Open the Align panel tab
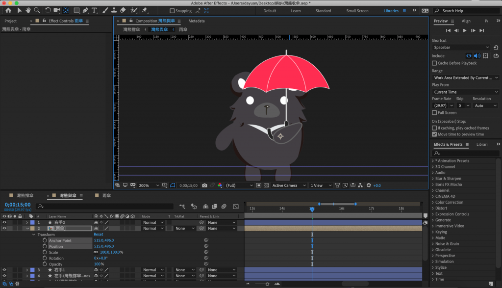 click(x=466, y=21)
